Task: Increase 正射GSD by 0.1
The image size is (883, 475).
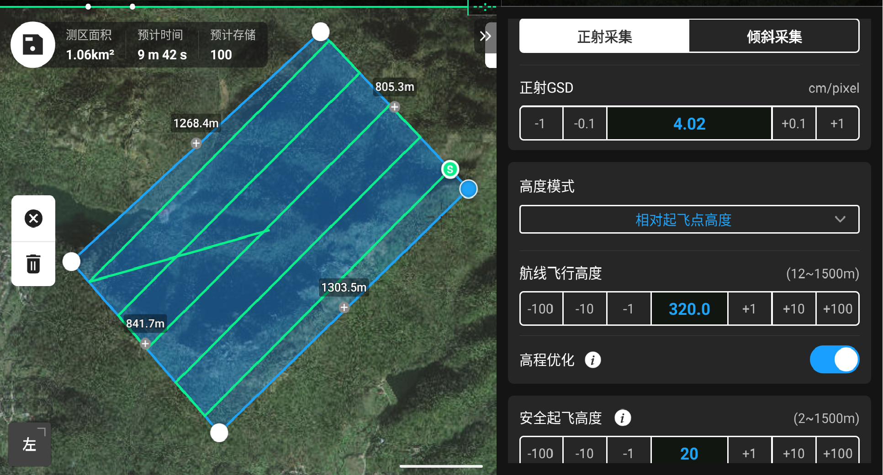Action: tap(793, 124)
